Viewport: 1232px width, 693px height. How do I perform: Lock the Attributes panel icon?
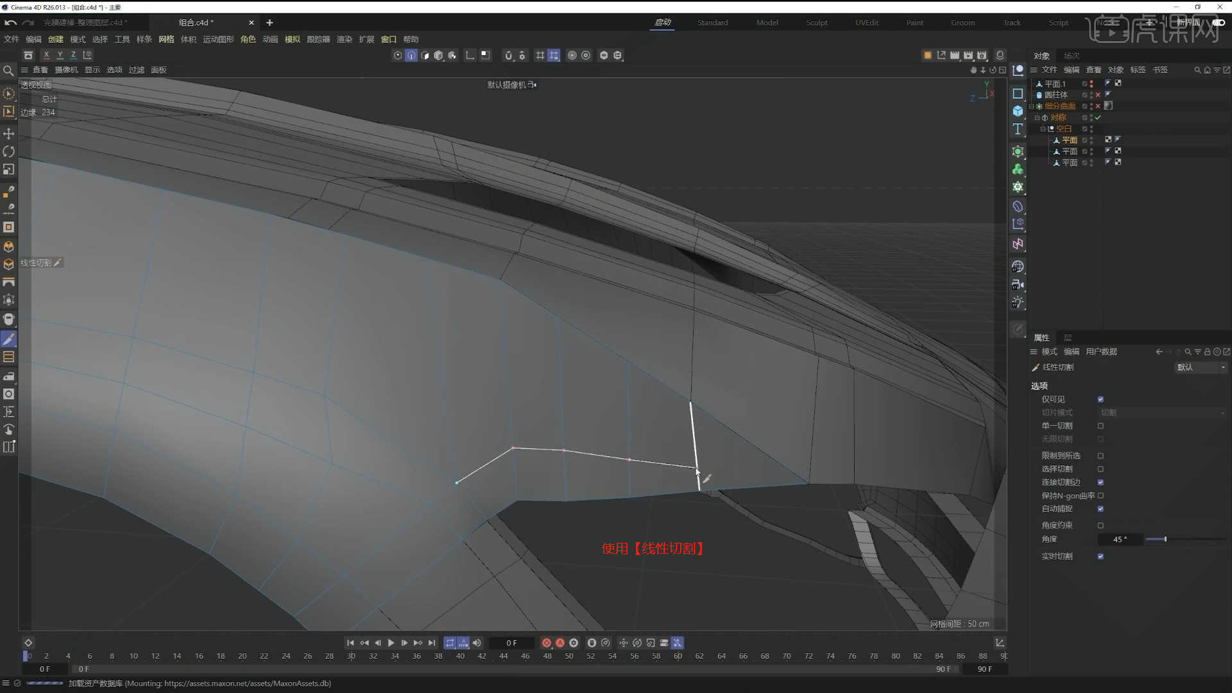pos(1207,352)
